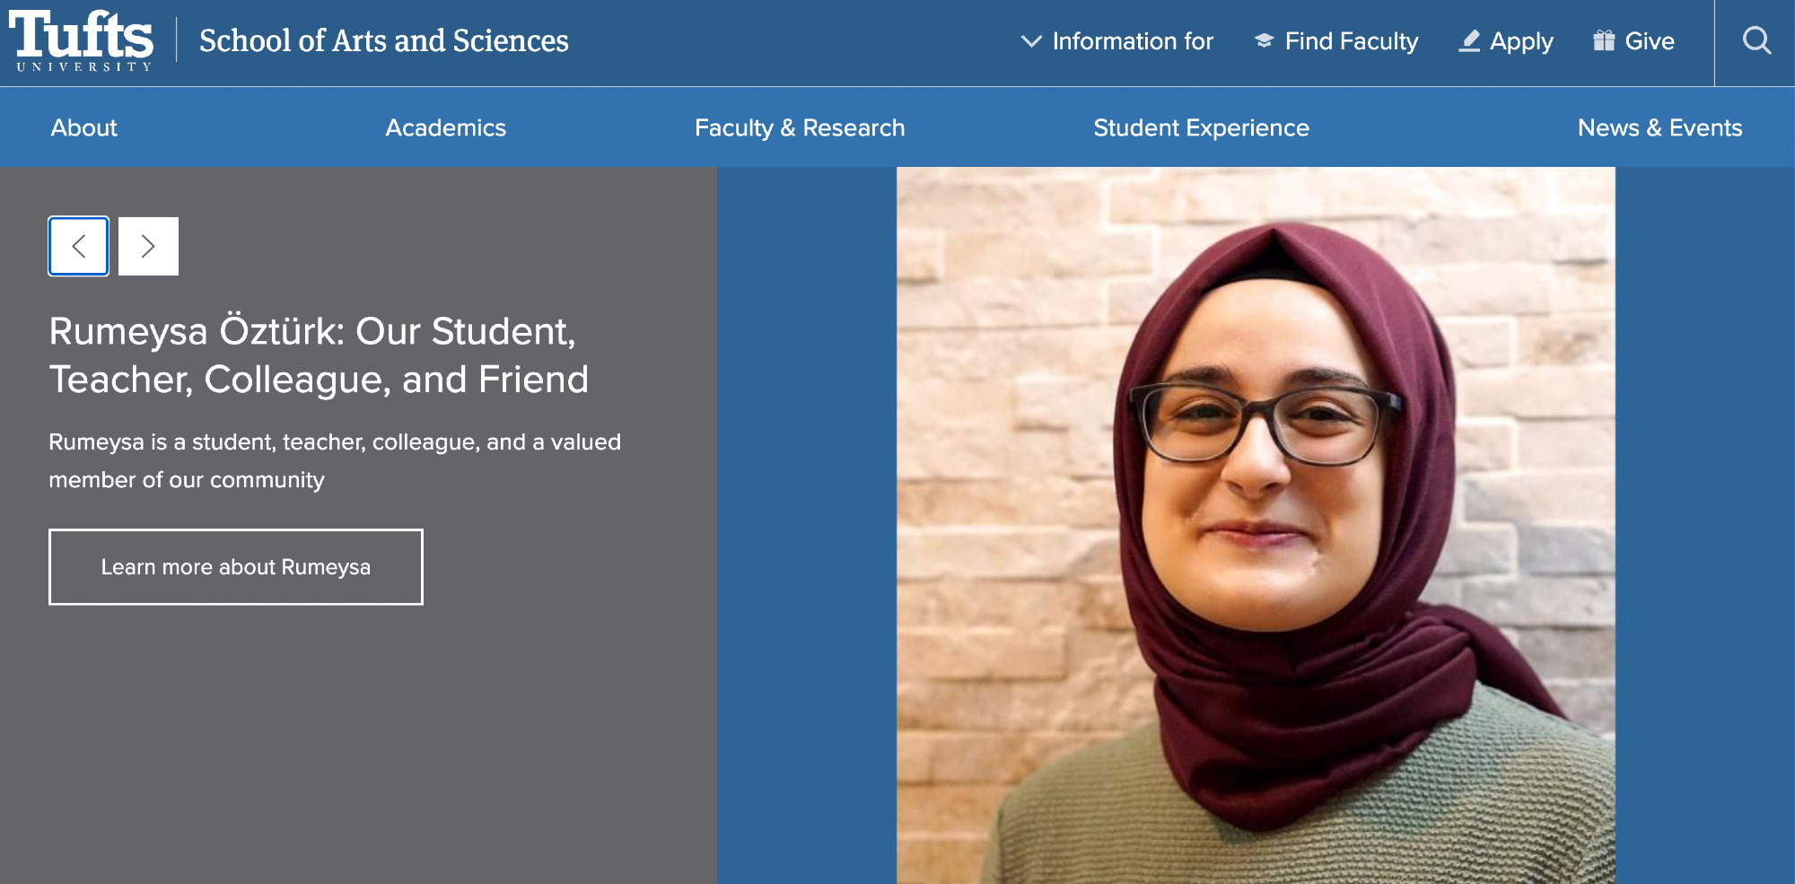Image resolution: width=1795 pixels, height=884 pixels.
Task: Click the Find Faculty link text
Action: coord(1352,41)
